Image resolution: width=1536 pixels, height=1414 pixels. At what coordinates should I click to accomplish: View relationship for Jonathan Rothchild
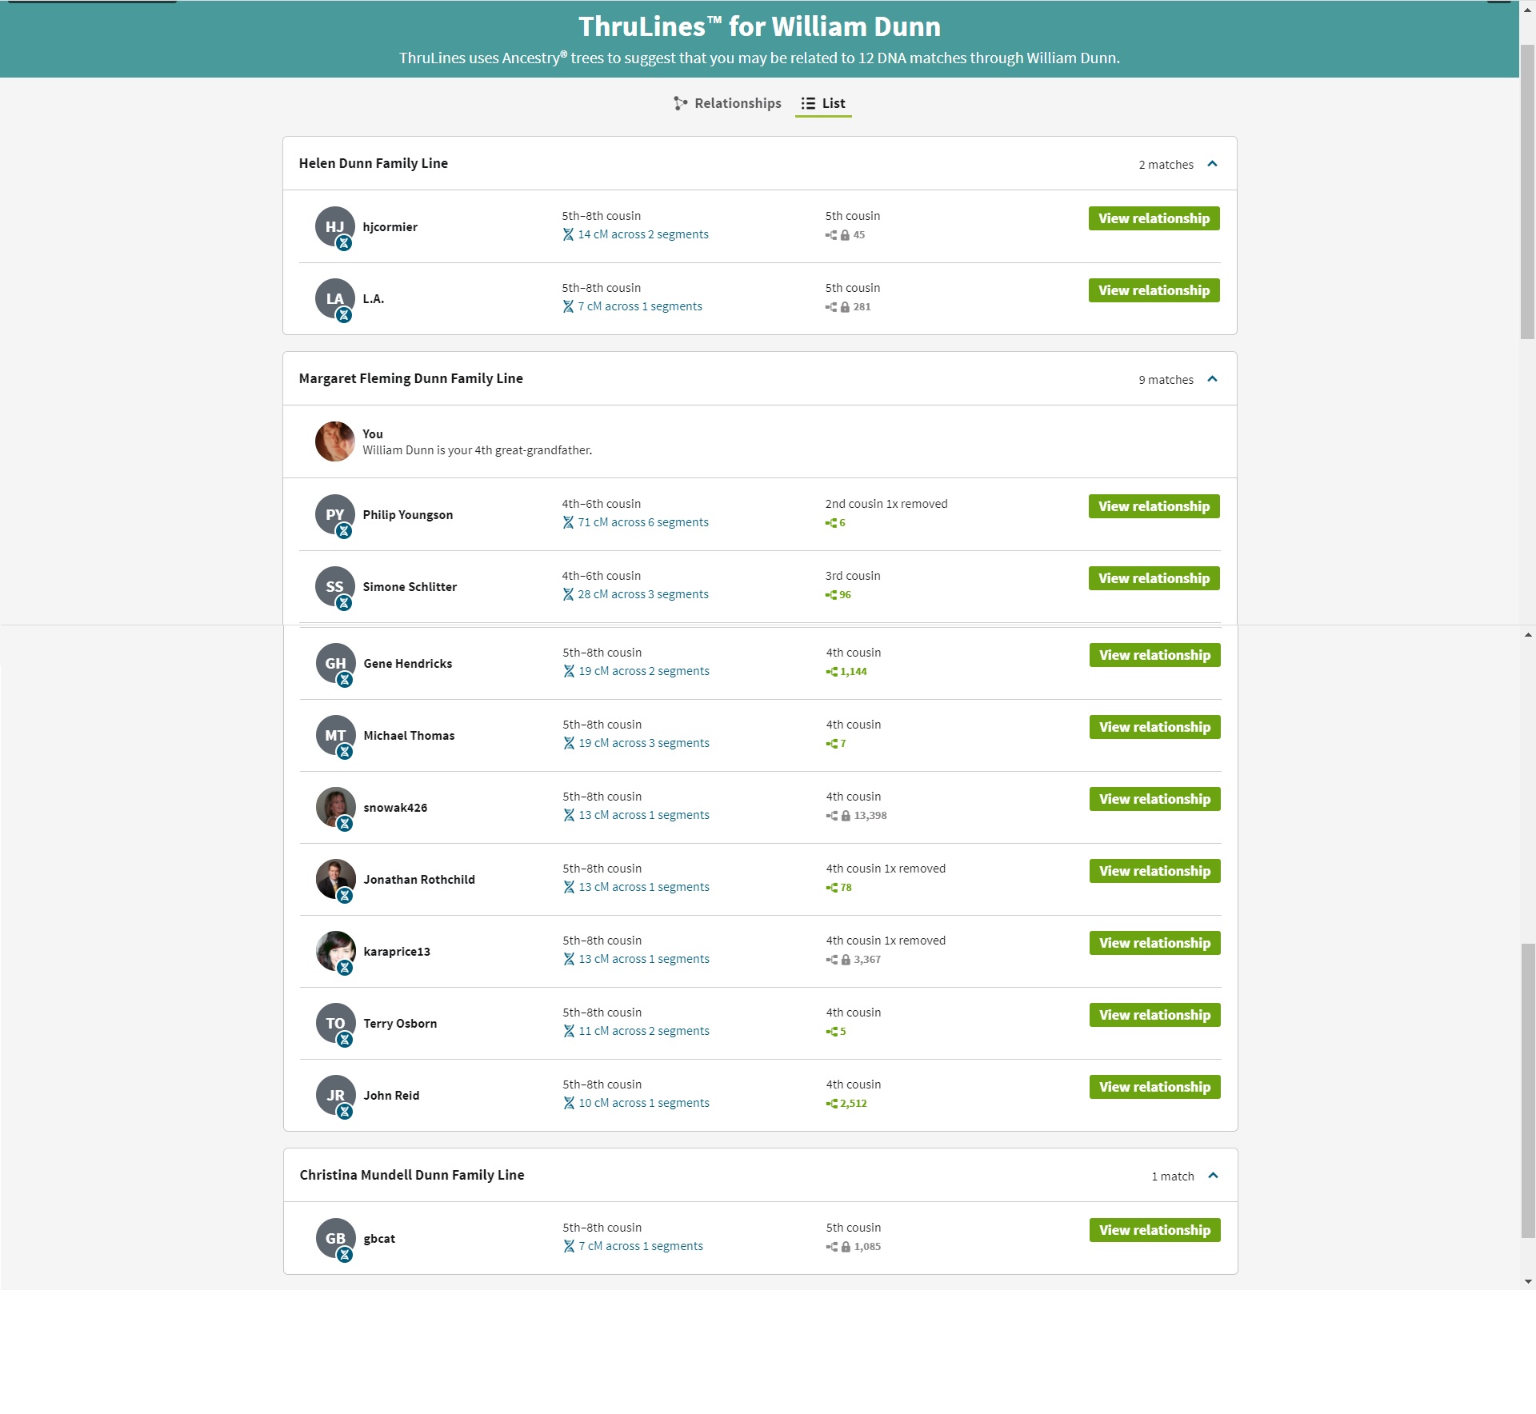1154,871
